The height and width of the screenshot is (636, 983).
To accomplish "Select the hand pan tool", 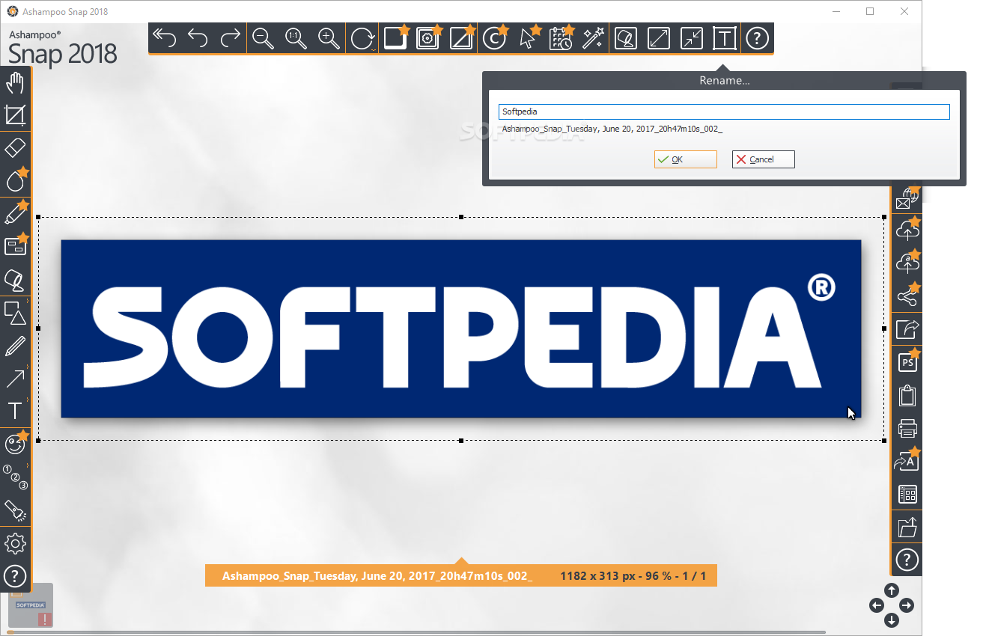I will point(15,82).
